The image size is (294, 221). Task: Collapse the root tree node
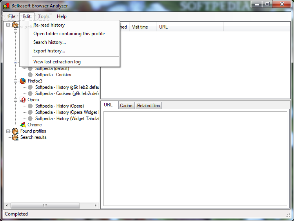[x=8, y=25]
